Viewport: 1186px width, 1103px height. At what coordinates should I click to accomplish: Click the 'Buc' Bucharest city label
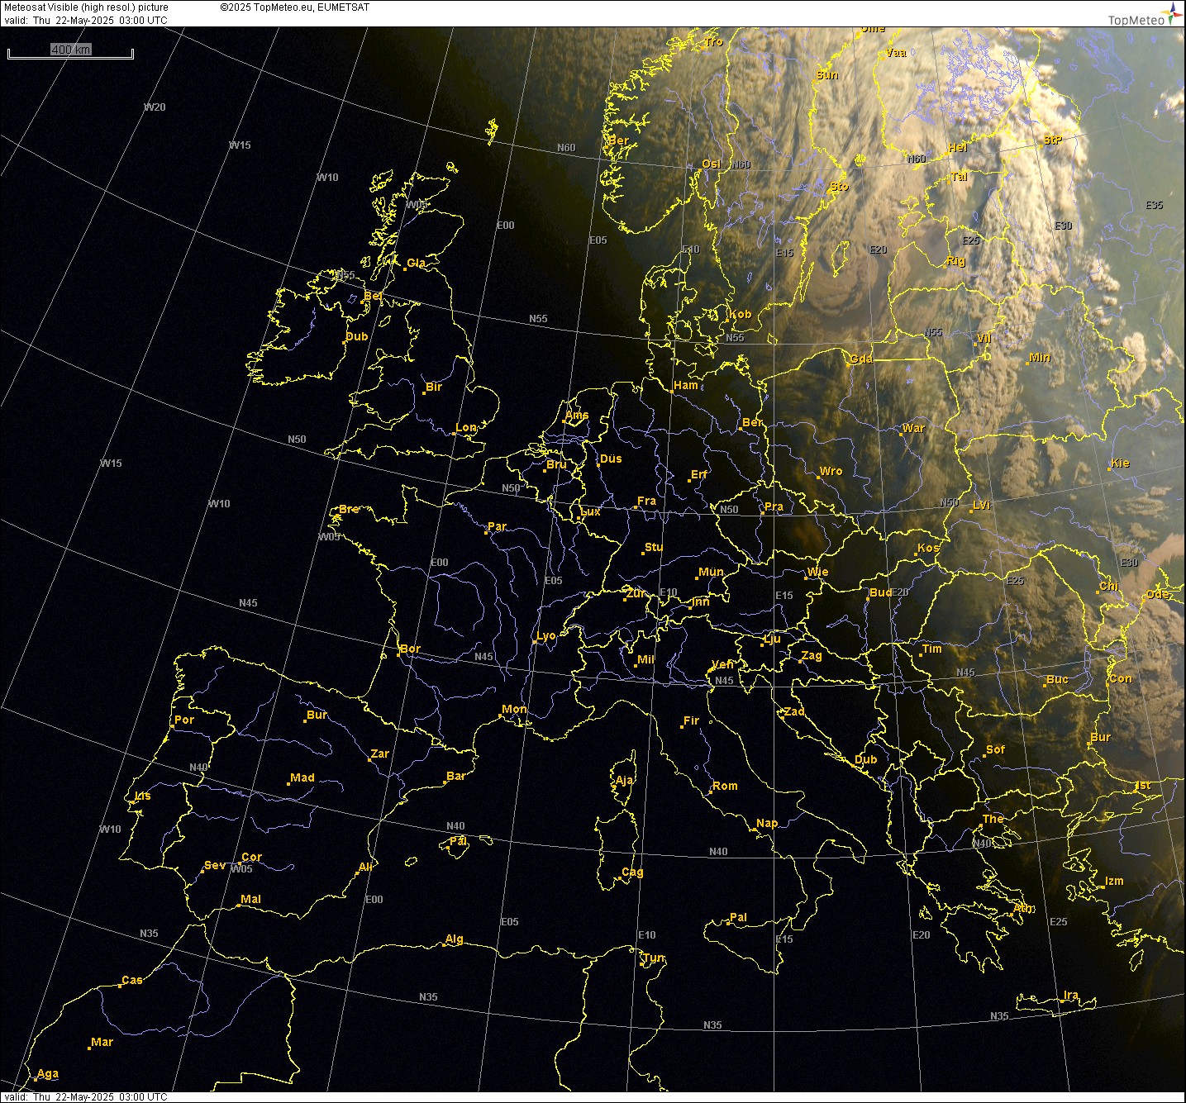tap(1057, 679)
